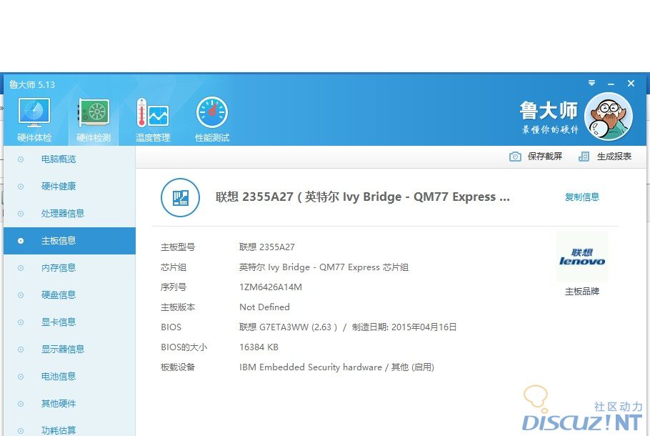Click the serial number 1ZM6426A14M
Viewport: 650px width, 436px height.
click(271, 287)
